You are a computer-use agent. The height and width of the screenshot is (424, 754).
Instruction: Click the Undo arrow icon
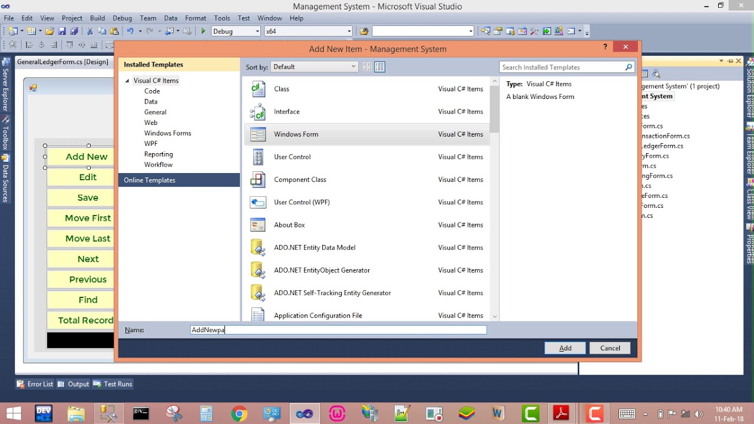click(130, 31)
